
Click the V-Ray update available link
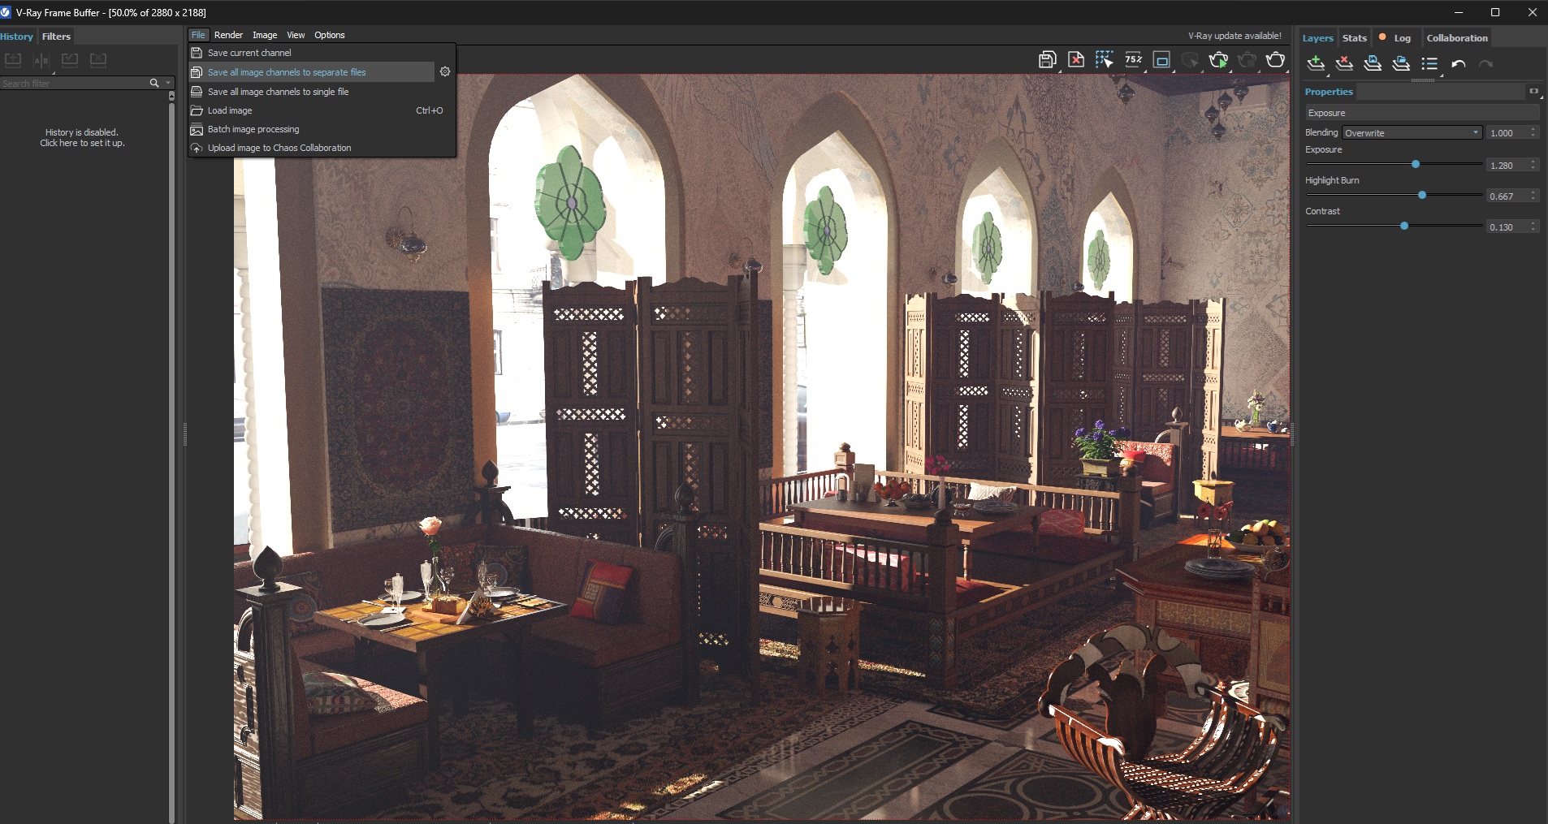[x=1235, y=36]
